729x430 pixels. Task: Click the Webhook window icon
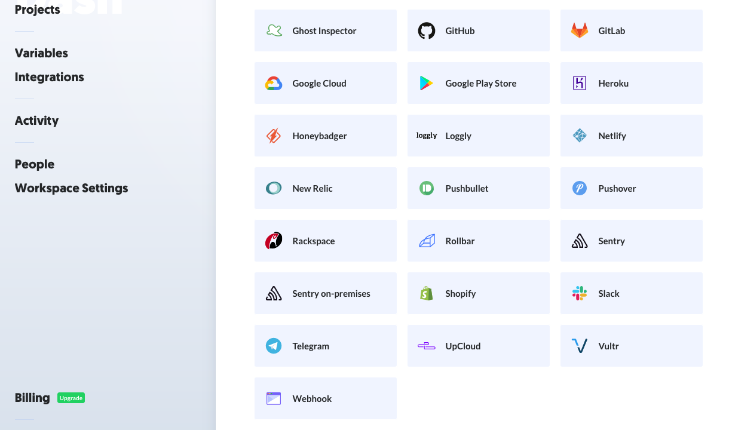click(x=274, y=398)
